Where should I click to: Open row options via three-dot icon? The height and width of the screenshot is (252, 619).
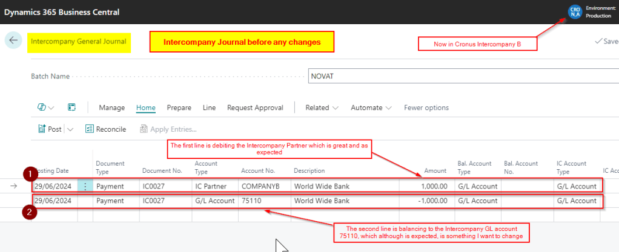click(x=85, y=186)
